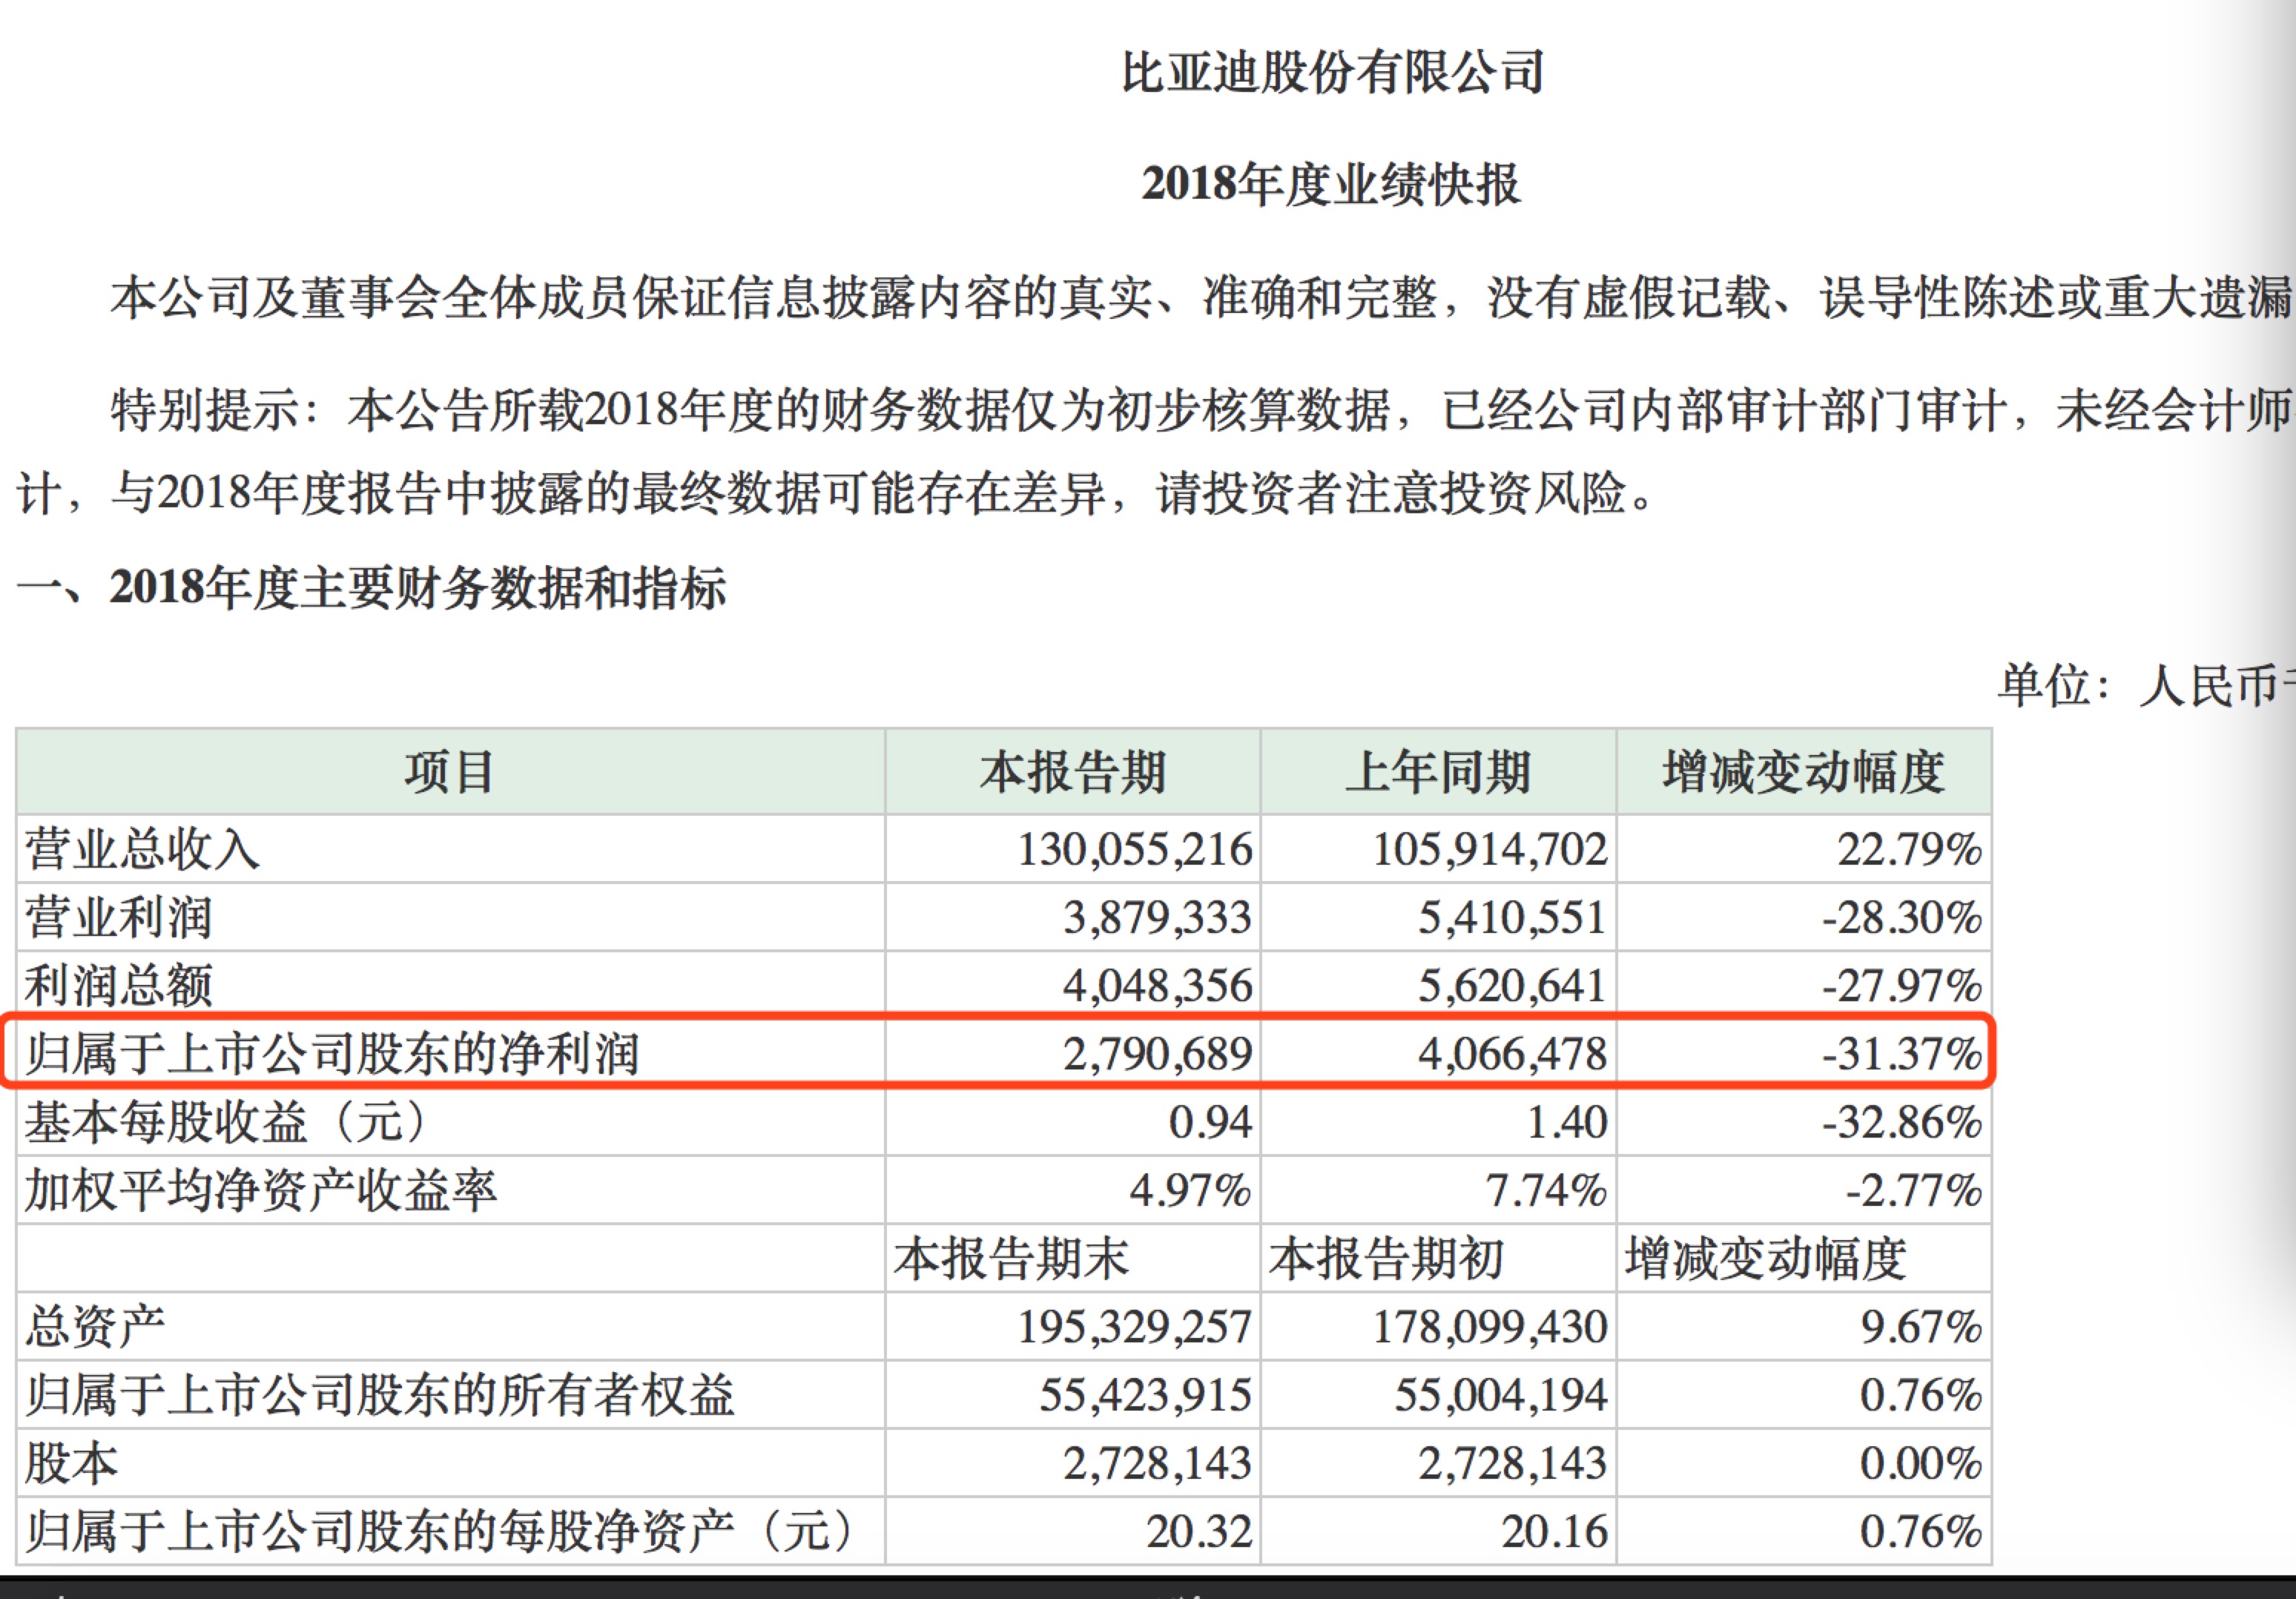Screen dimensions: 2296x1599
Task: Select the value 105,914,702
Action: (1489, 850)
